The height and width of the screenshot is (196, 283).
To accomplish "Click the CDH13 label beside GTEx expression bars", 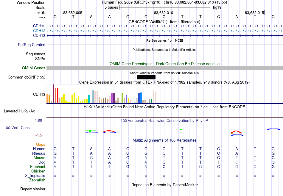I will 39,94.
